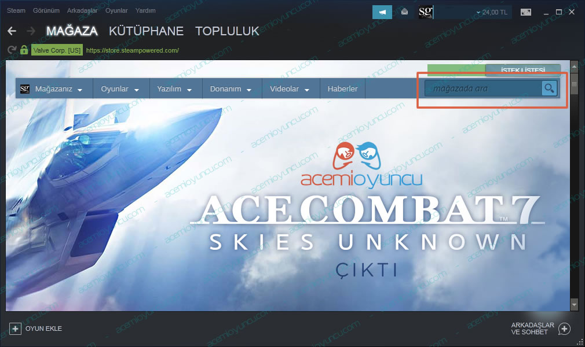Switch to the TOPLULUK tab

[x=227, y=31]
